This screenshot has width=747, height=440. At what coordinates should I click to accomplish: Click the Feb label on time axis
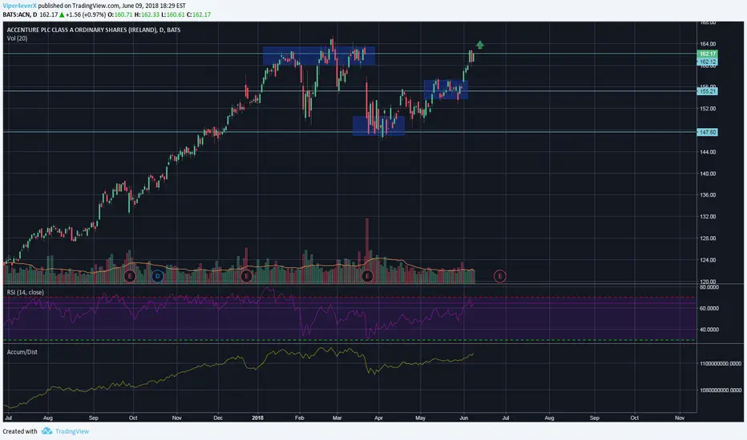click(300, 418)
